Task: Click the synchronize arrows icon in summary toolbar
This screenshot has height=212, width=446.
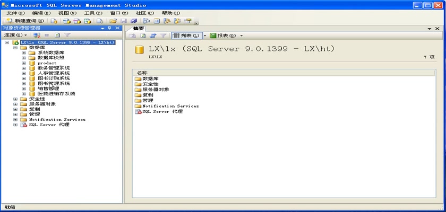Action: (x=153, y=36)
